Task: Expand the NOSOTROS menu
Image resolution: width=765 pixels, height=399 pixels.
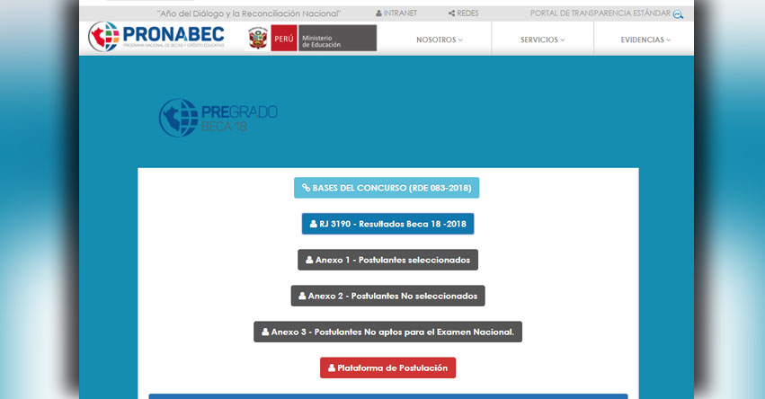Action: (x=440, y=40)
